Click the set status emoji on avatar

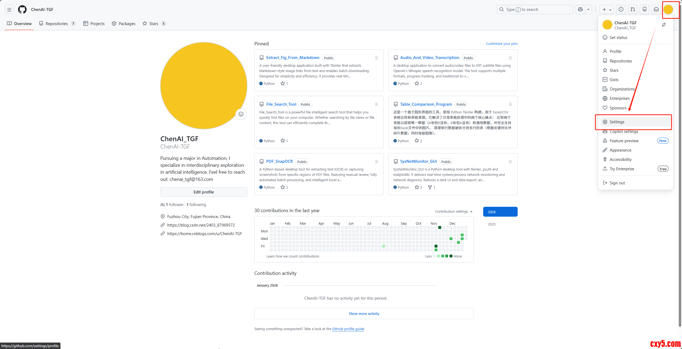click(x=241, y=114)
